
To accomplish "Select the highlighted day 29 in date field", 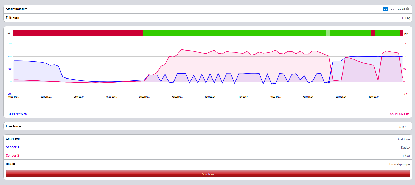I will [385, 9].
